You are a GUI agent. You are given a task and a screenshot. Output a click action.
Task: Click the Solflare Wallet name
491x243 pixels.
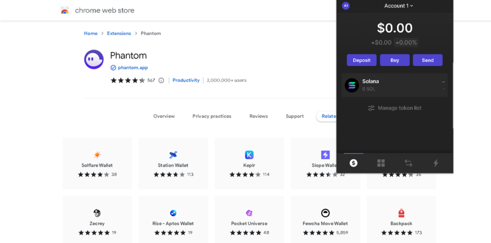(97, 165)
